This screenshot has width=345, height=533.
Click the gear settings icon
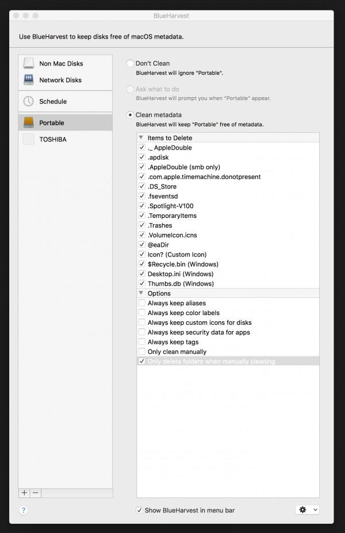click(302, 509)
